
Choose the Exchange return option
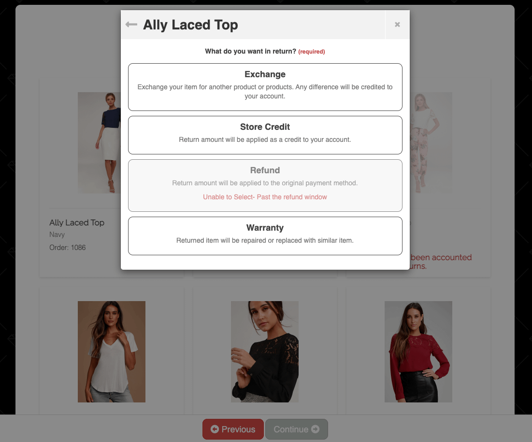265,87
